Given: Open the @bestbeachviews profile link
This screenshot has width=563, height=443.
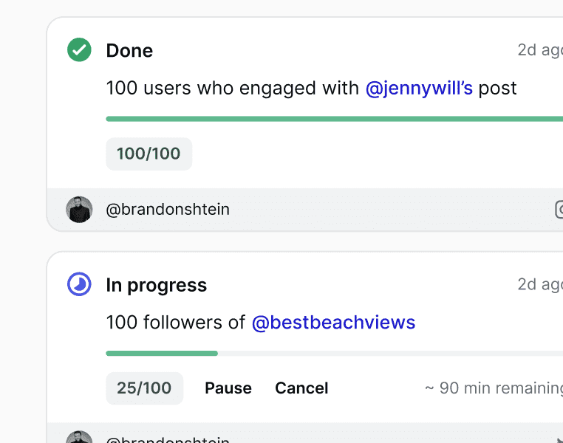Looking at the screenshot, I should (x=333, y=323).
